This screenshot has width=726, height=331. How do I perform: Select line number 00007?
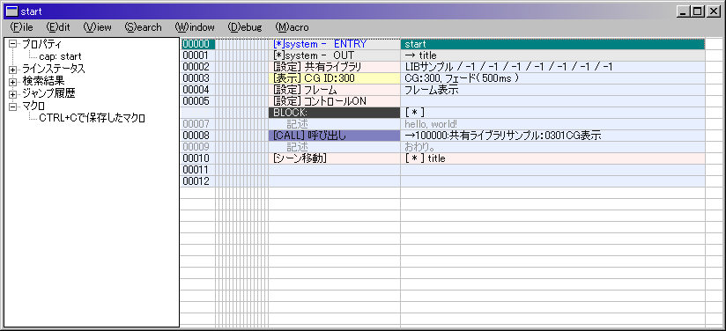(197, 124)
